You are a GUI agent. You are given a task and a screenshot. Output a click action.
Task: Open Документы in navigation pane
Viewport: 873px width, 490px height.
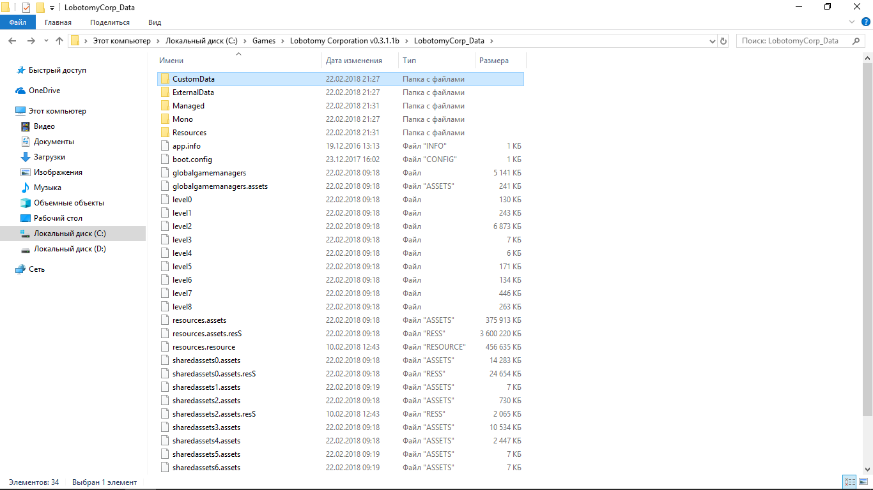(x=54, y=142)
